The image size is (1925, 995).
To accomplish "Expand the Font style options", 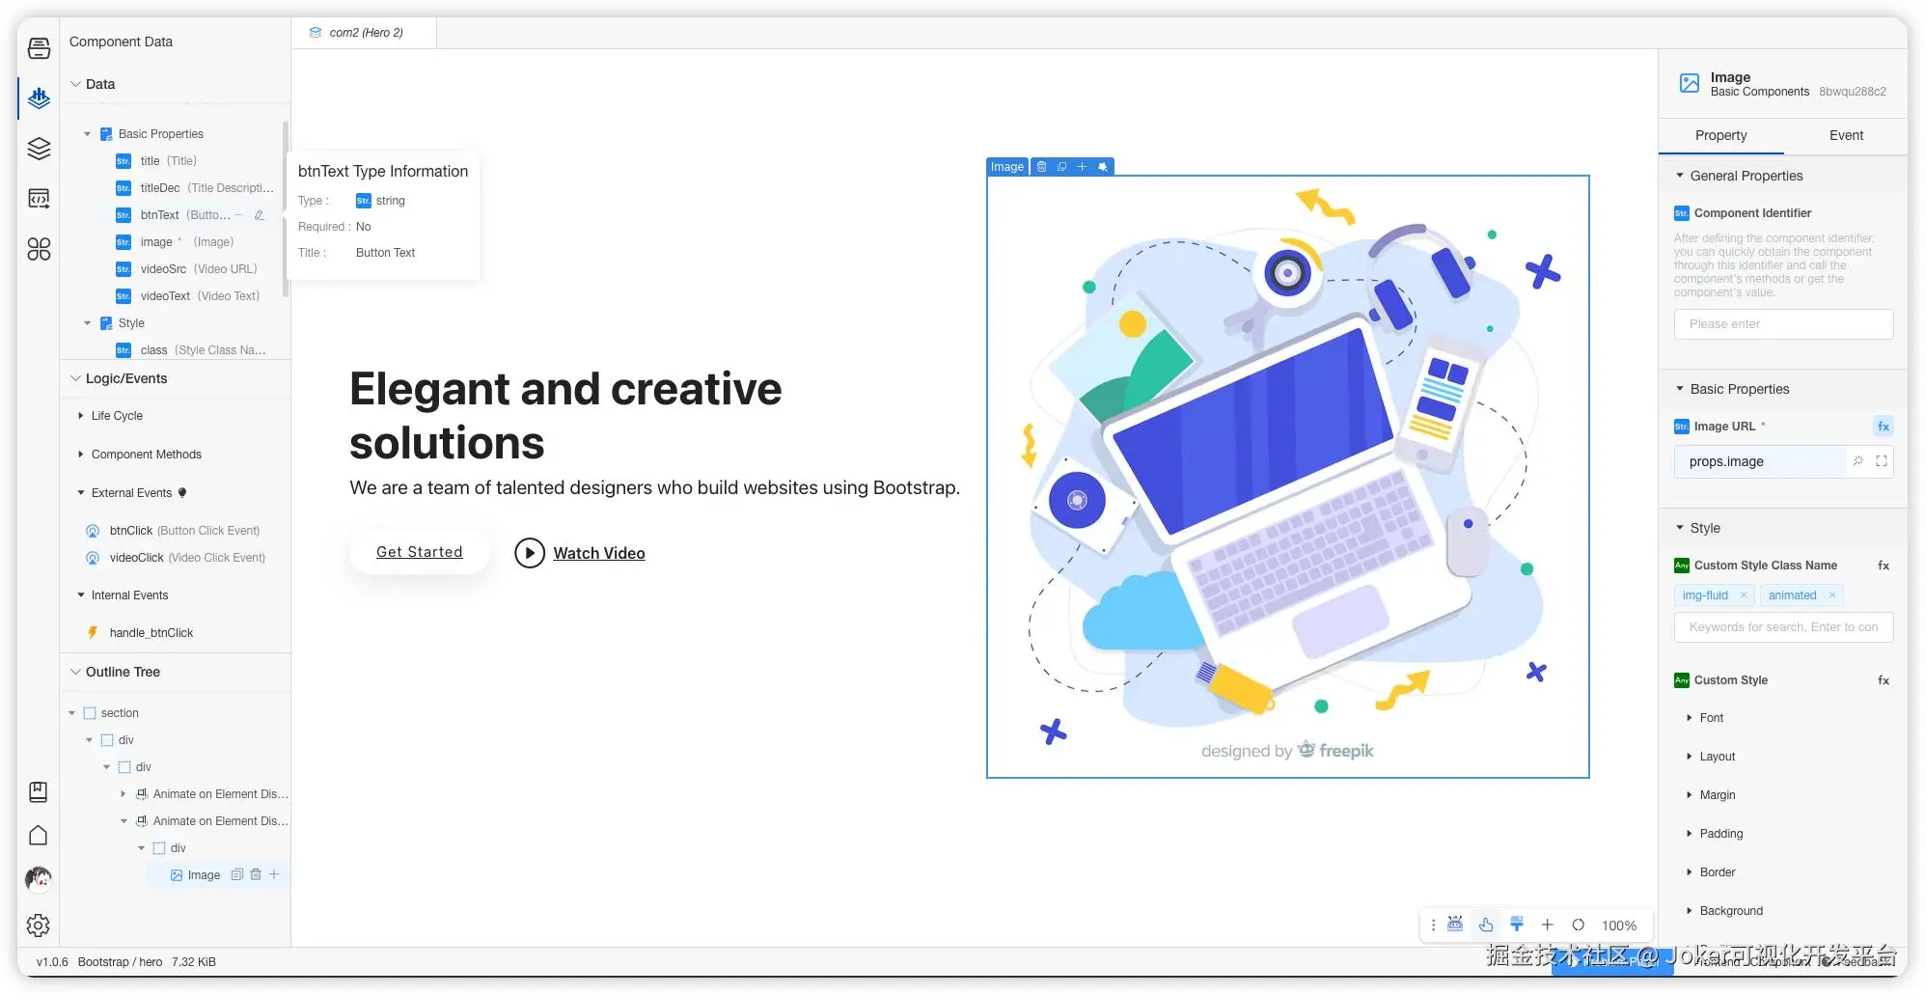I will point(1690,718).
